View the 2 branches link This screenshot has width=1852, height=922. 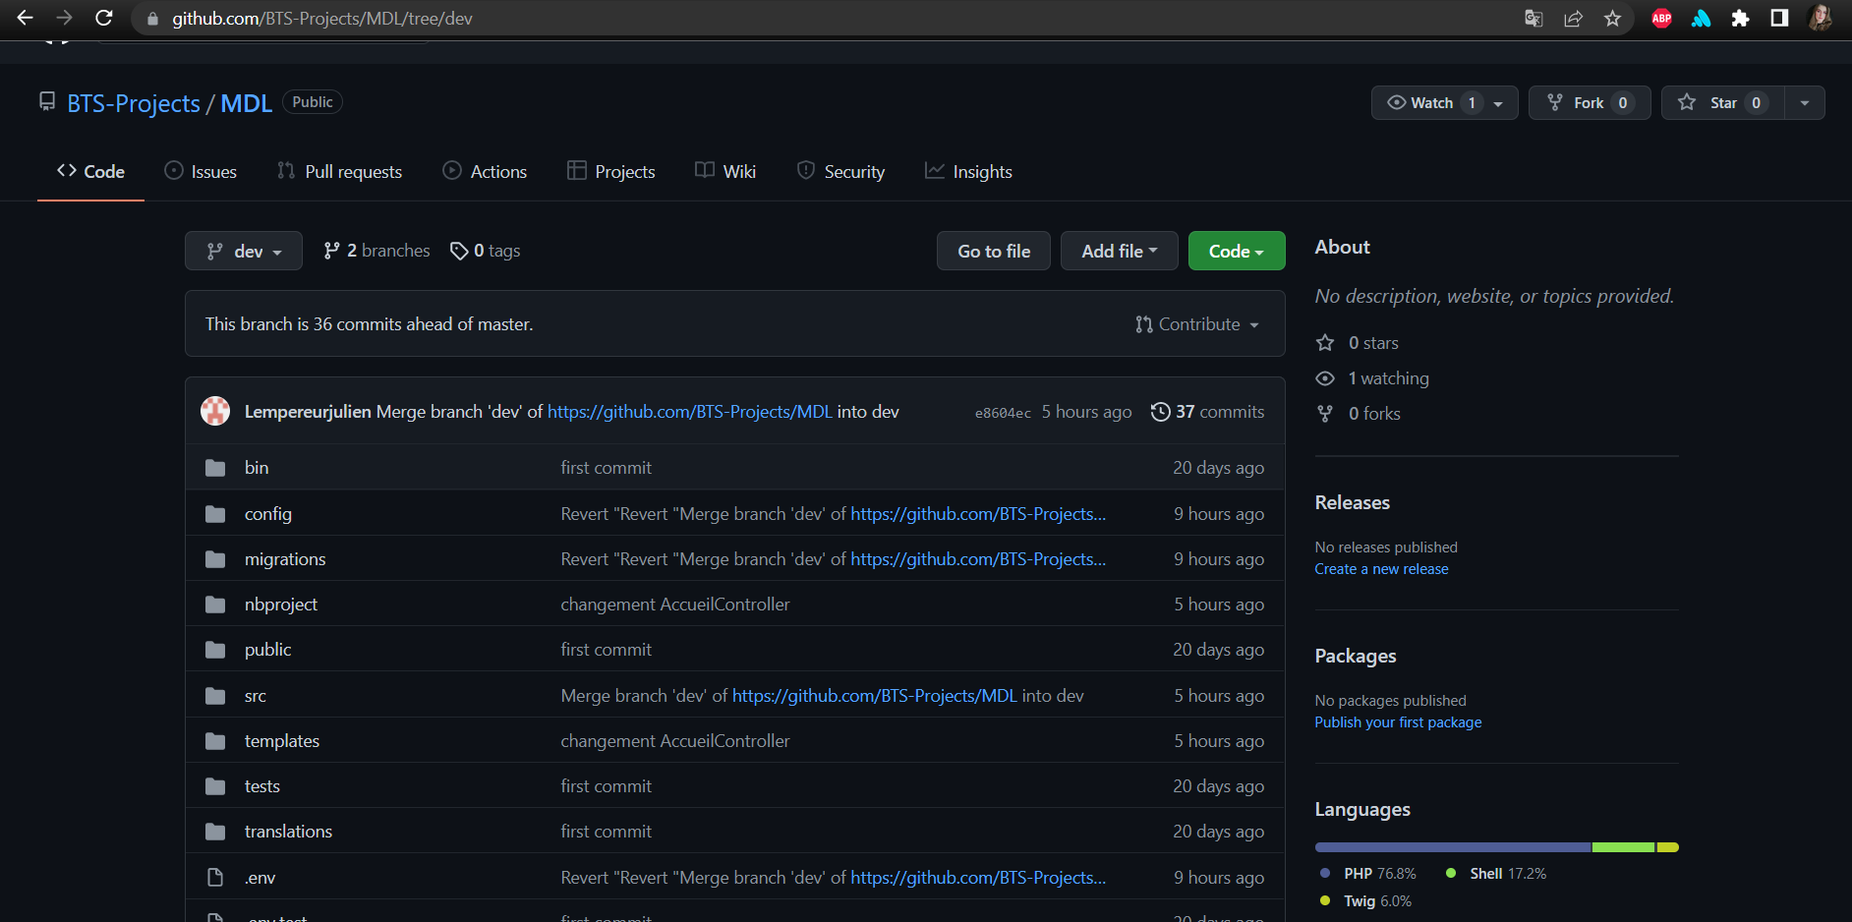(x=377, y=251)
